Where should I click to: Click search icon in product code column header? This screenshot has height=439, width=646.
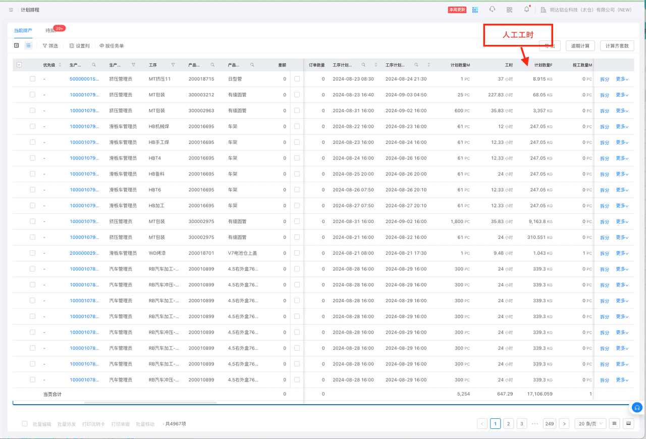point(212,65)
